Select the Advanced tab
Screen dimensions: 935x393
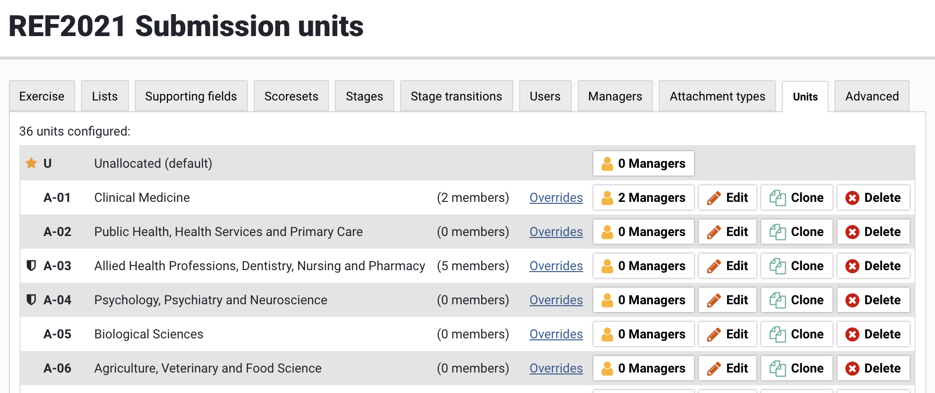[872, 97]
